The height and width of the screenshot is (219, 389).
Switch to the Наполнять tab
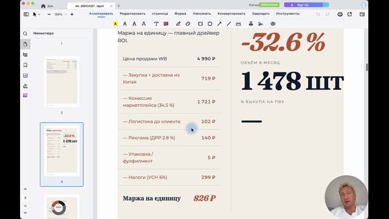(202, 13)
